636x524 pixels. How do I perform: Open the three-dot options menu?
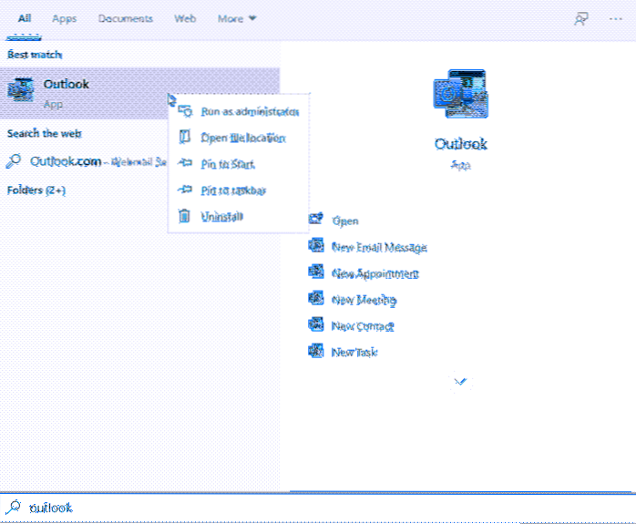tap(614, 18)
